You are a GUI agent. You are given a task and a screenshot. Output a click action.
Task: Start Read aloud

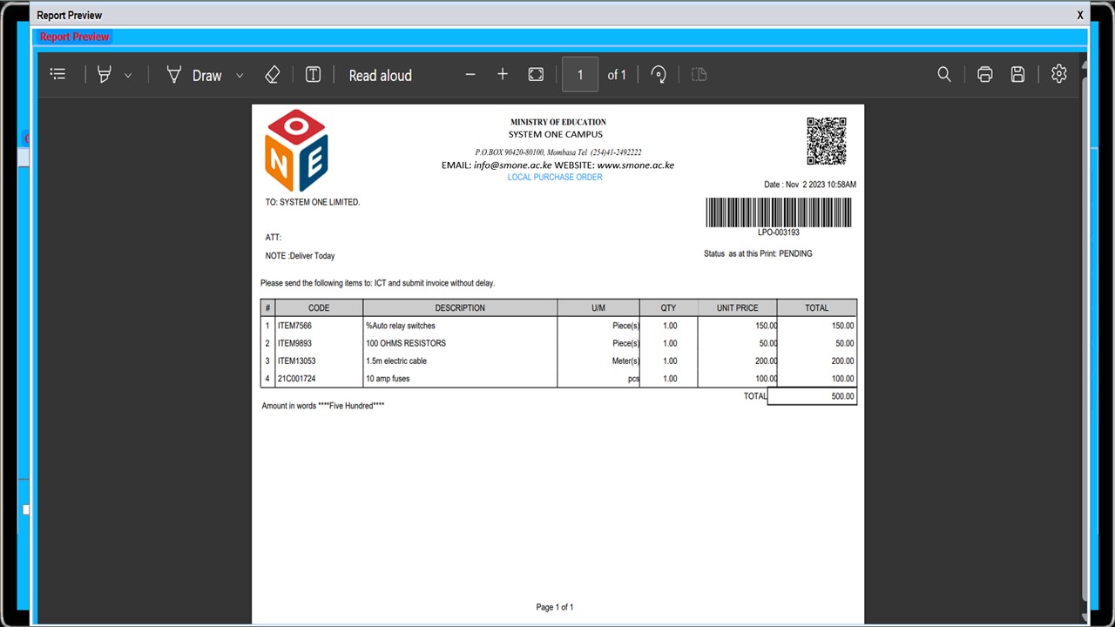tap(380, 75)
